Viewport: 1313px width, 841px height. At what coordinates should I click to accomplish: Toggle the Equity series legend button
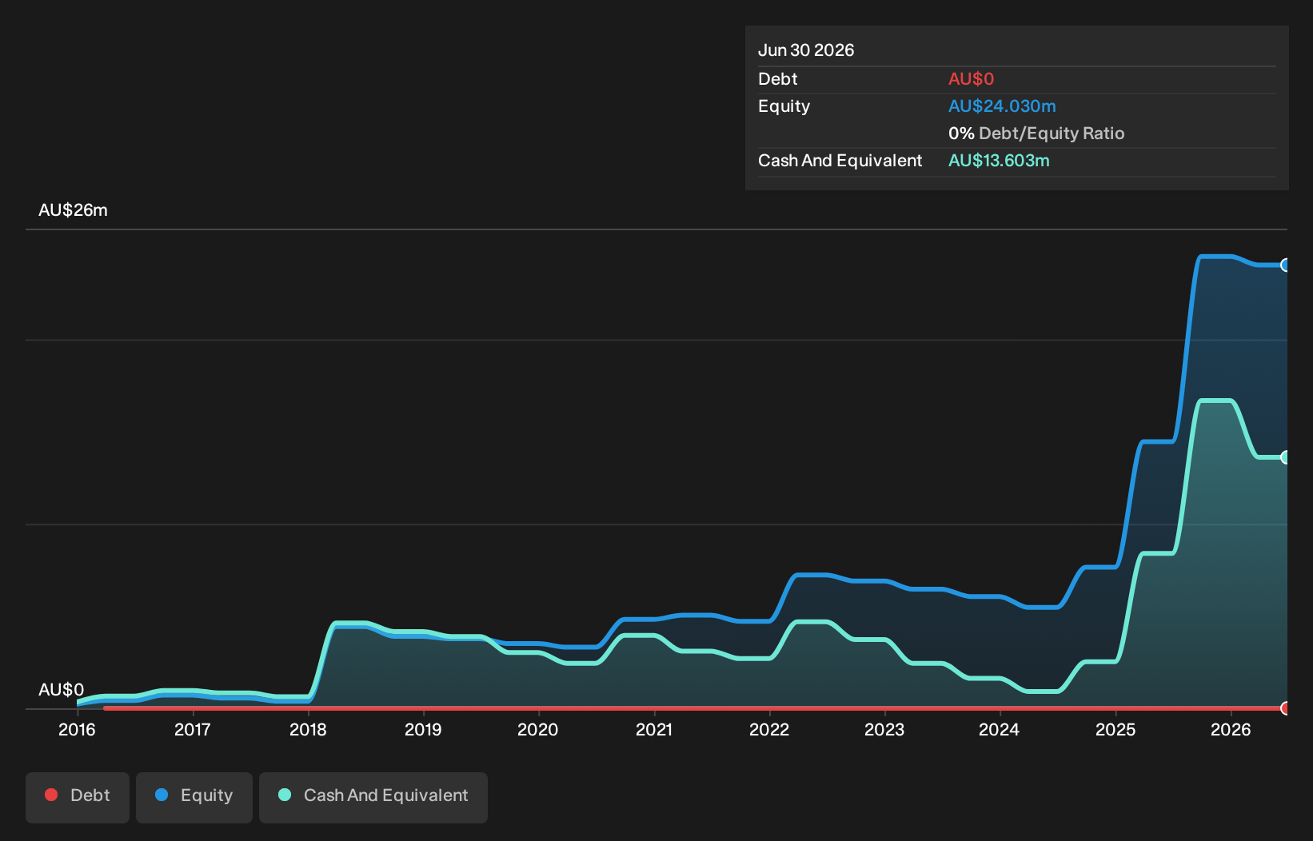point(194,797)
